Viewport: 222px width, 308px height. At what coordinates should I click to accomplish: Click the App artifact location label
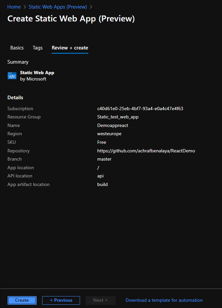click(x=28, y=184)
